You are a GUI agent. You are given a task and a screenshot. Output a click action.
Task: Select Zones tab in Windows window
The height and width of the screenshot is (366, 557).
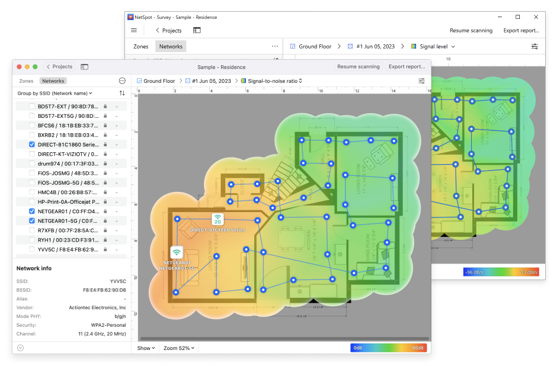(140, 47)
